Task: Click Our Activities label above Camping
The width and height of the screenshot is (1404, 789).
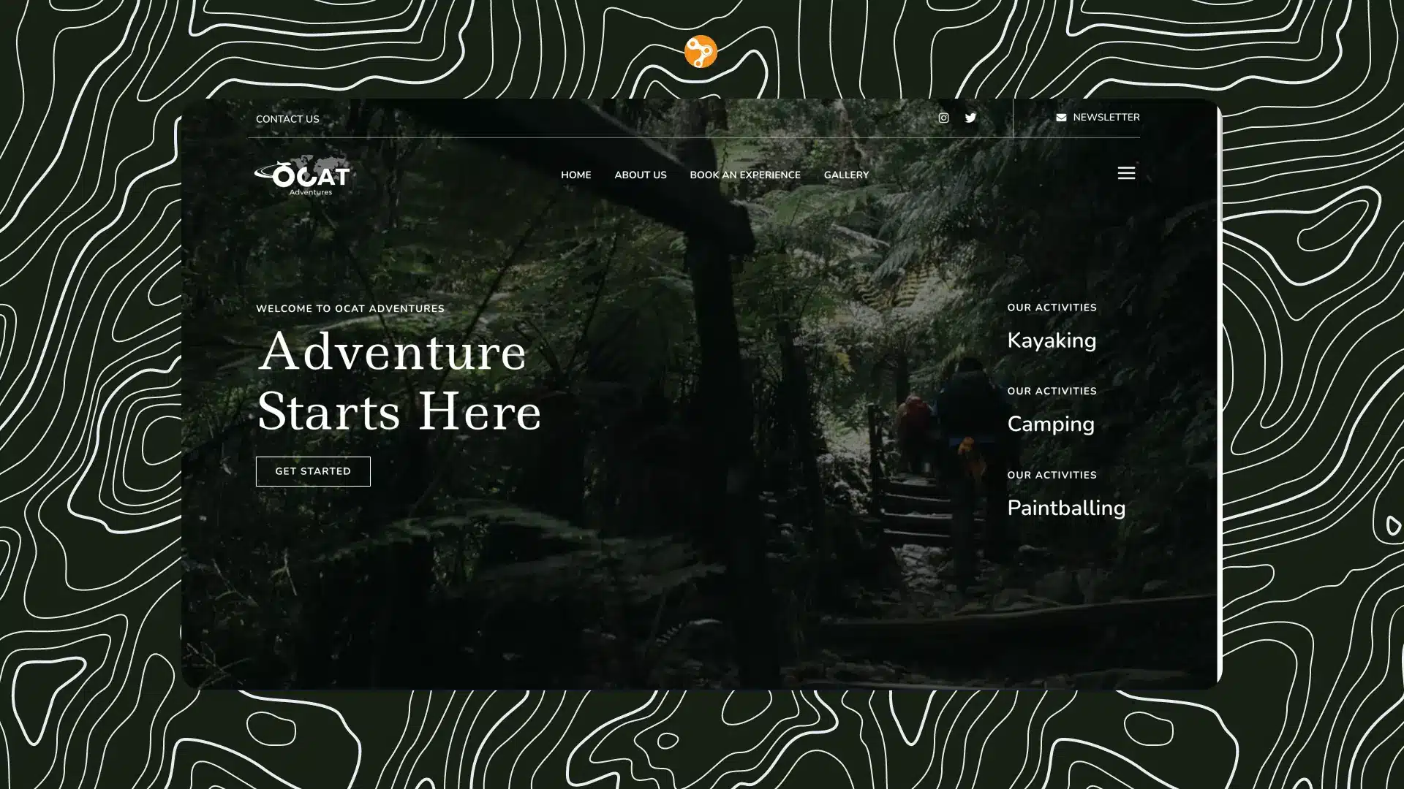Action: (1052, 392)
